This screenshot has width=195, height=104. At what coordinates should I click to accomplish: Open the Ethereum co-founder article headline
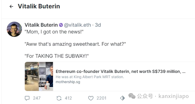point(121,72)
